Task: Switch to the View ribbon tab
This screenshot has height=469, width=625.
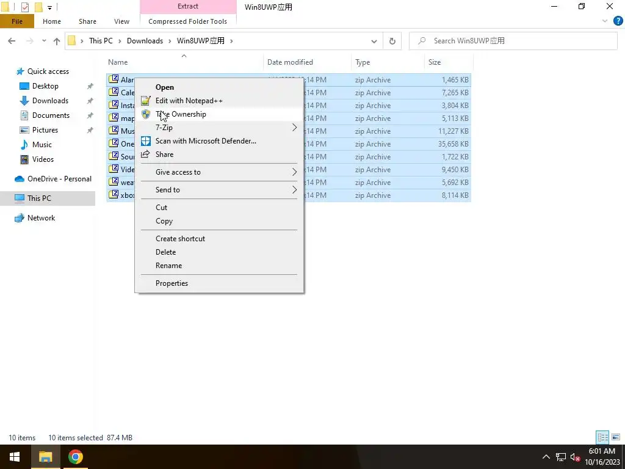Action: pos(121,21)
